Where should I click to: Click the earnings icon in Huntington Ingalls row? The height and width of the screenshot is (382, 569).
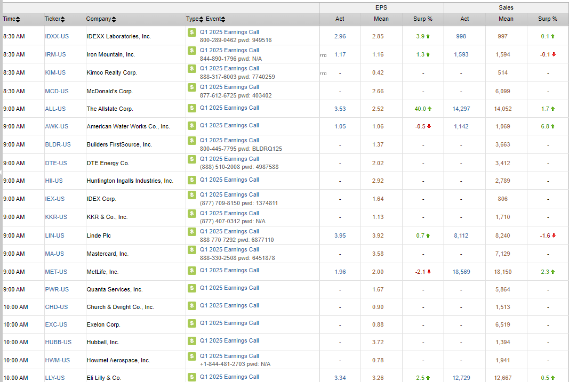point(192,180)
